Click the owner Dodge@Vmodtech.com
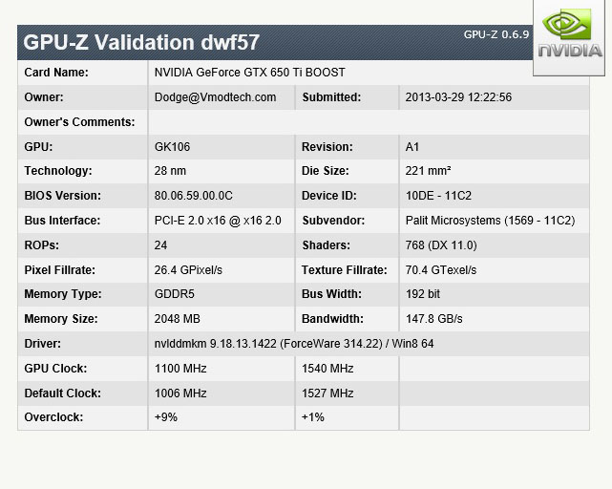612x489 pixels. (216, 97)
